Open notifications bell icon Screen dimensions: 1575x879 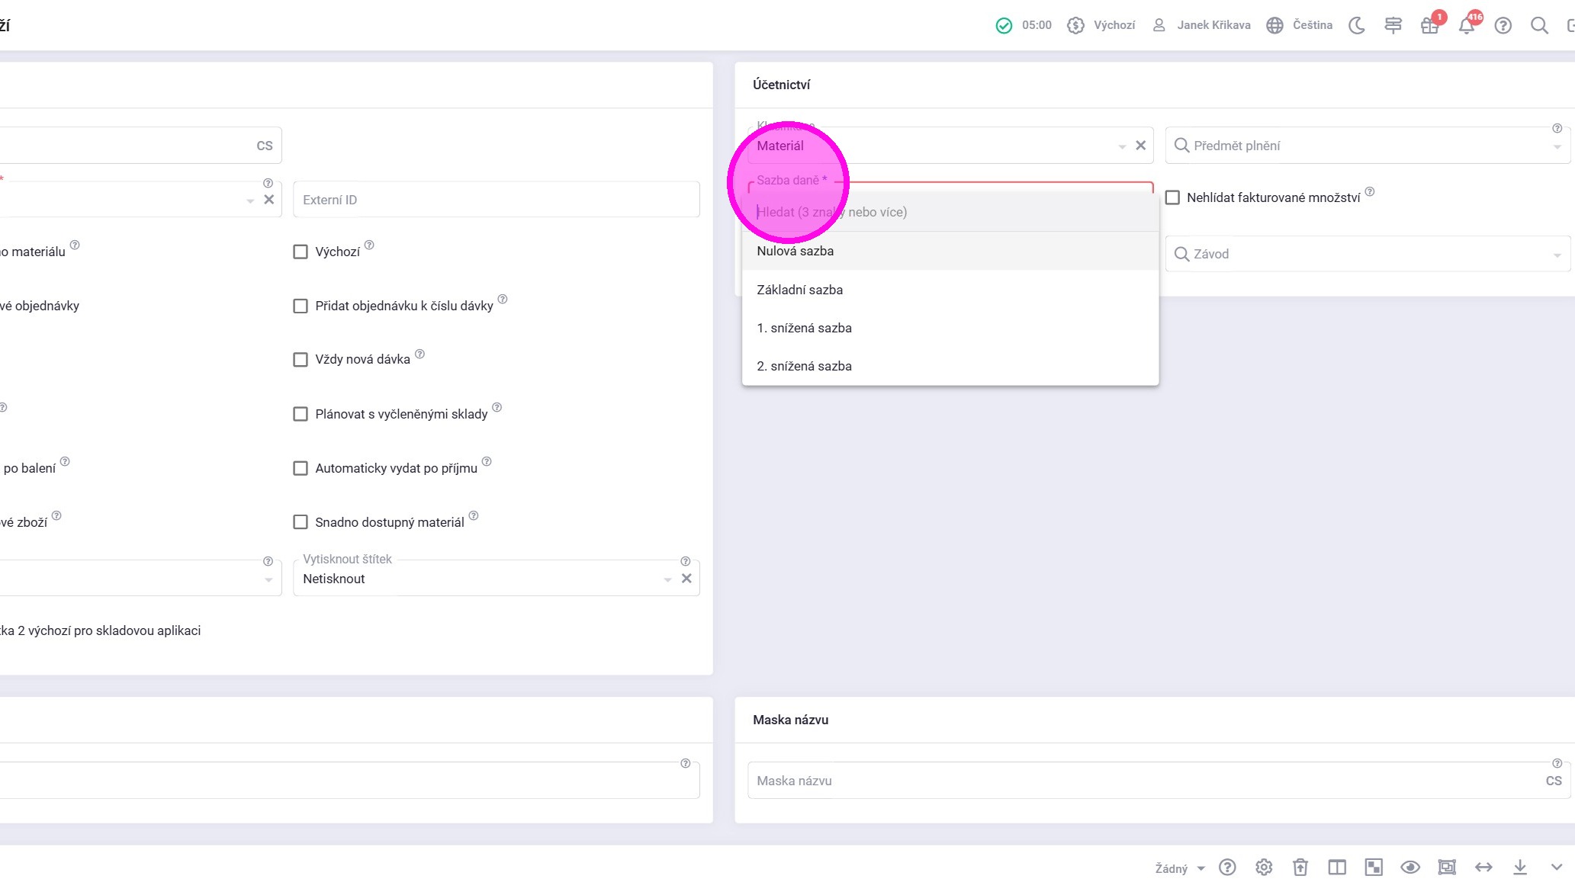click(1466, 26)
